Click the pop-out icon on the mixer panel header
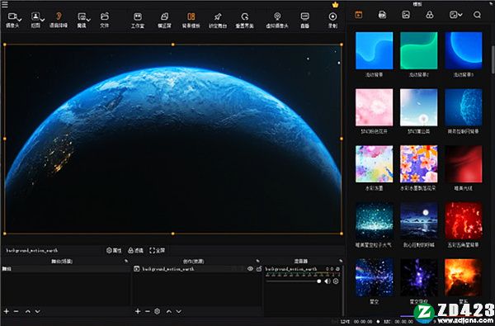The image size is (495, 326). point(341,261)
